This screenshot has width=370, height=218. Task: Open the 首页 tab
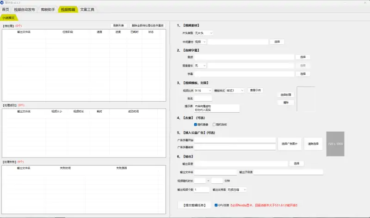[6, 9]
